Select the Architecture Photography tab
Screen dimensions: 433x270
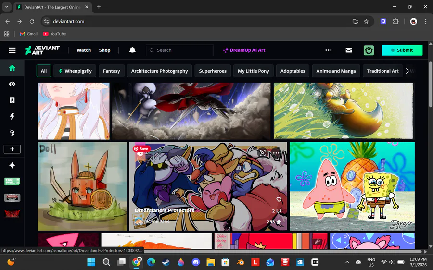click(159, 71)
